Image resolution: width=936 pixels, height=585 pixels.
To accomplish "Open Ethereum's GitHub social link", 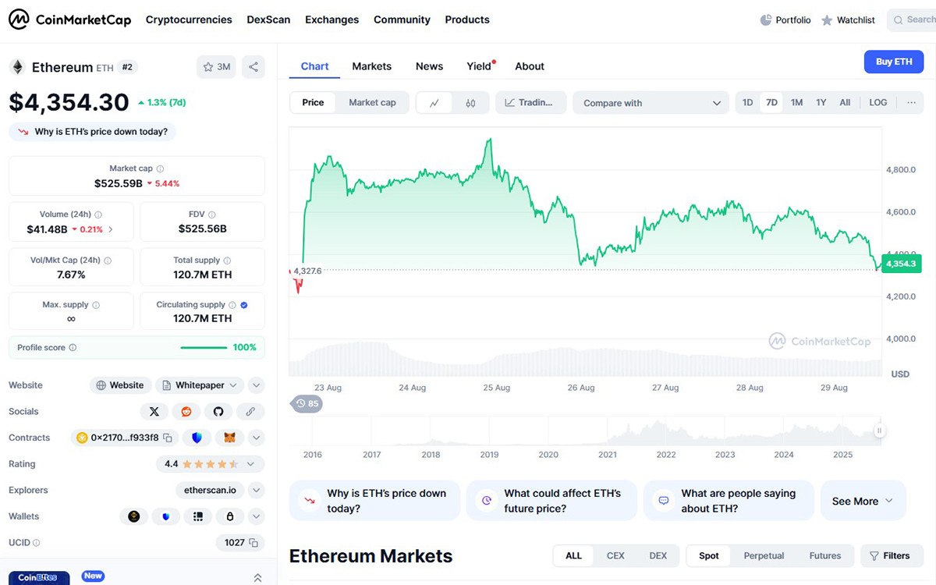I will pyautogui.click(x=218, y=411).
